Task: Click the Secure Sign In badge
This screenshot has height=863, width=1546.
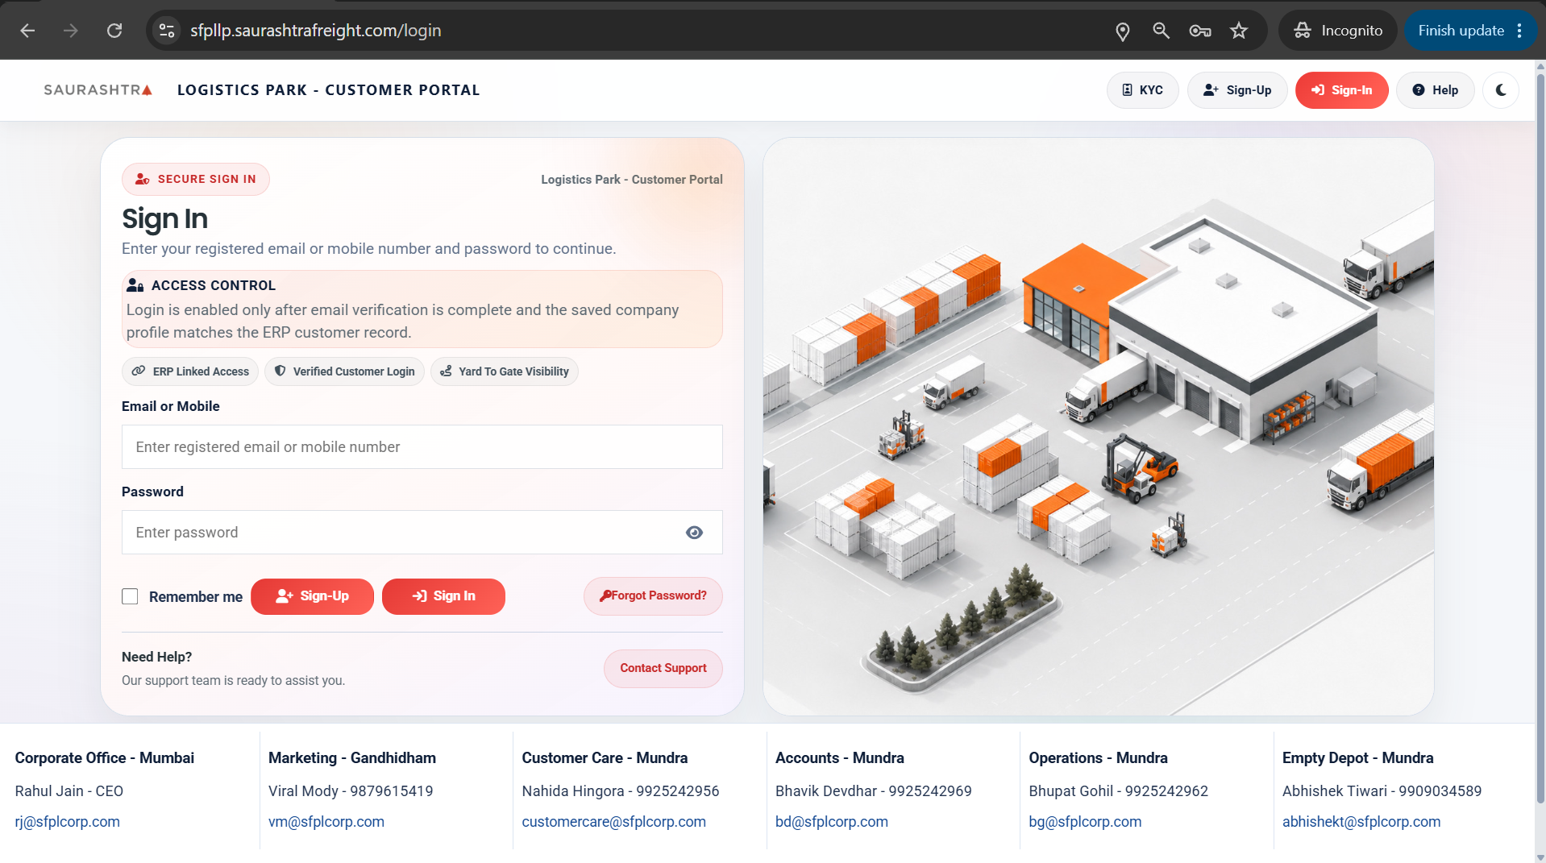Action: tap(196, 179)
